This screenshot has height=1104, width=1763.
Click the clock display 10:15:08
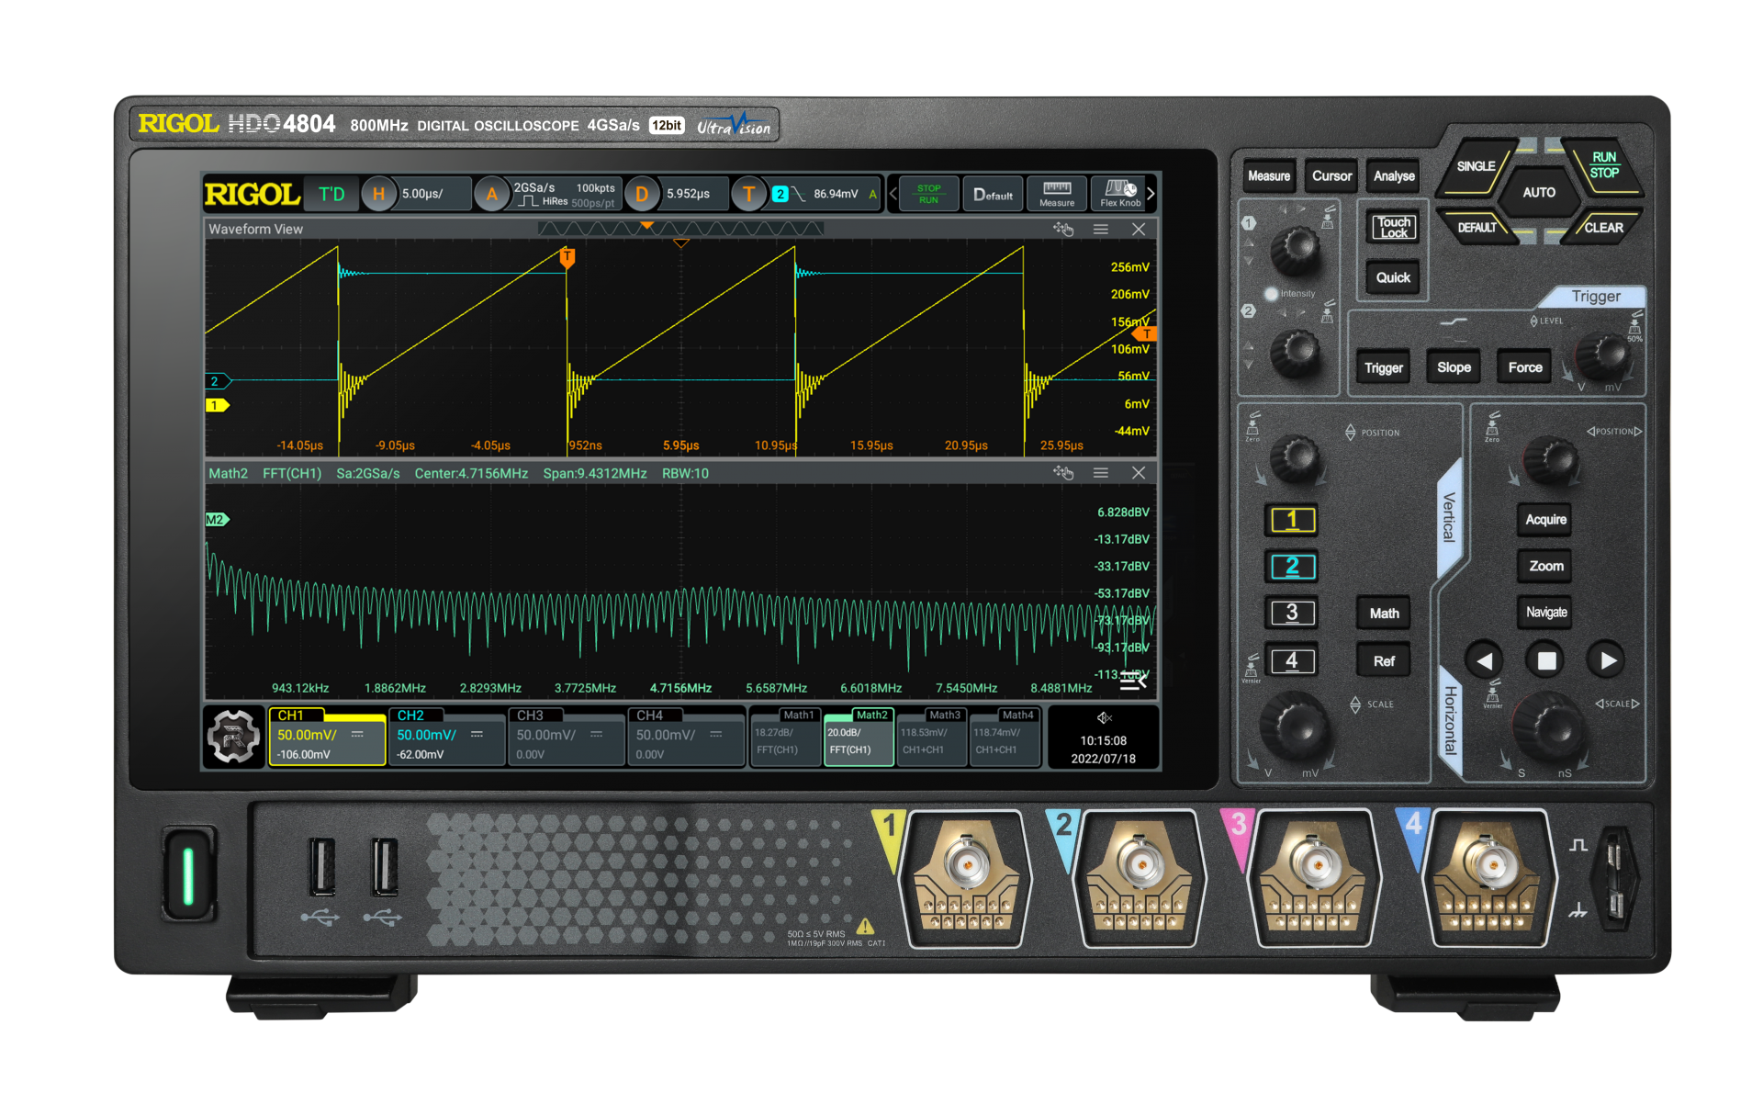coord(1104,740)
